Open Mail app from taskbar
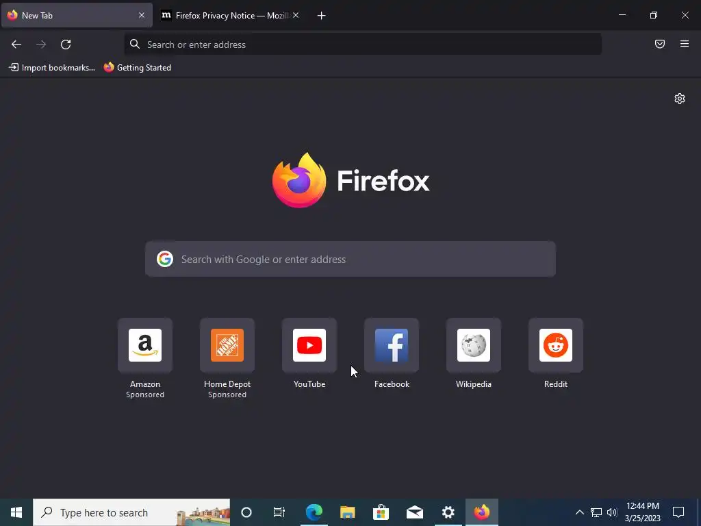This screenshot has height=526, width=701. (x=414, y=512)
